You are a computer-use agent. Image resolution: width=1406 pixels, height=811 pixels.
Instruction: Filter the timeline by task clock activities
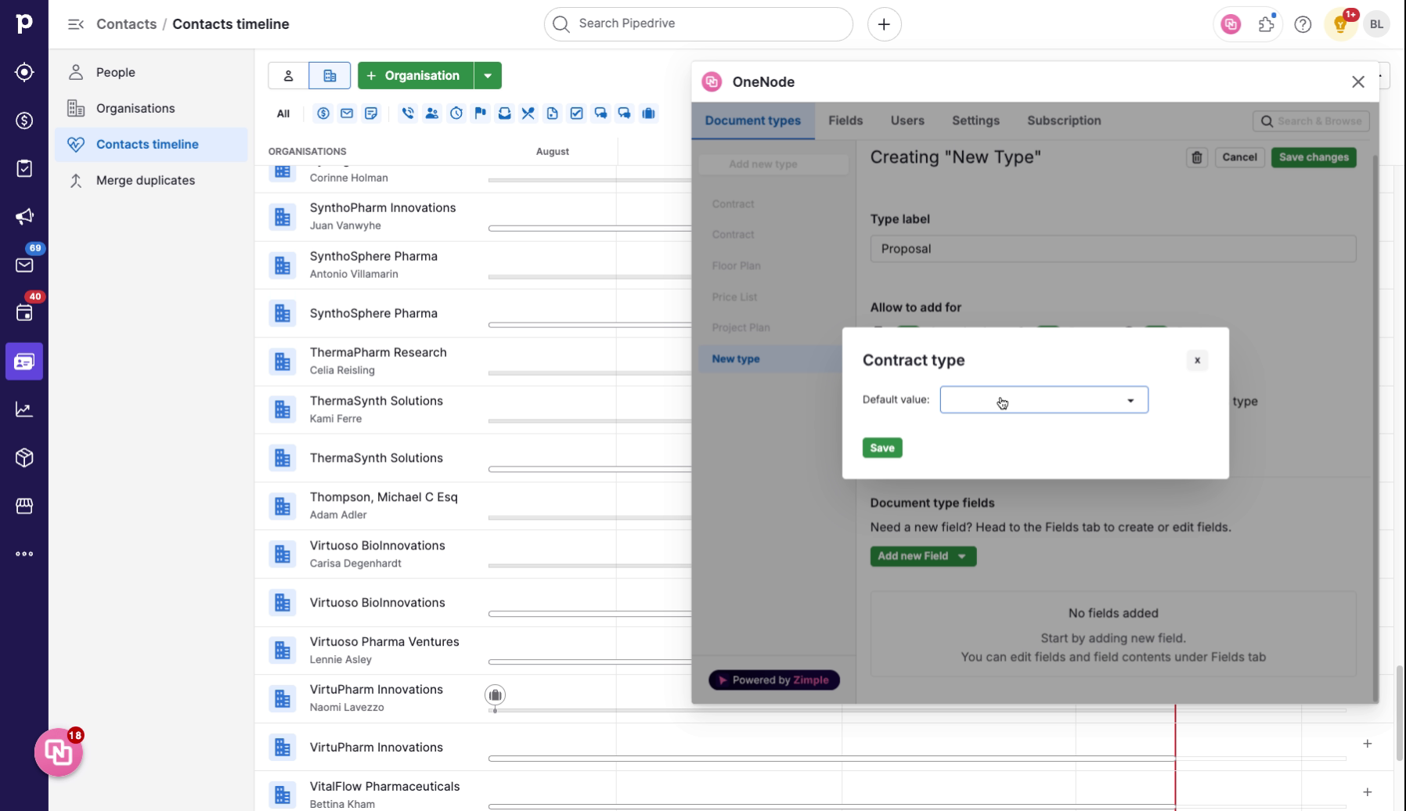pyautogui.click(x=456, y=114)
